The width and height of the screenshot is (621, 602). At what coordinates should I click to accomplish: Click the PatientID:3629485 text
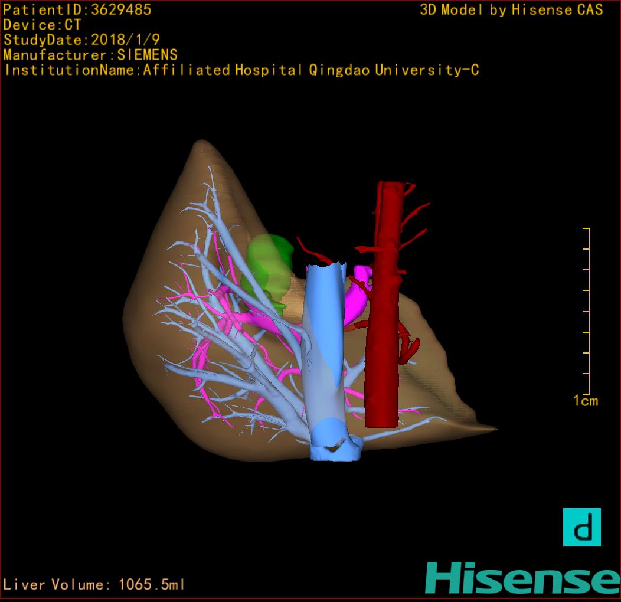click(x=77, y=9)
